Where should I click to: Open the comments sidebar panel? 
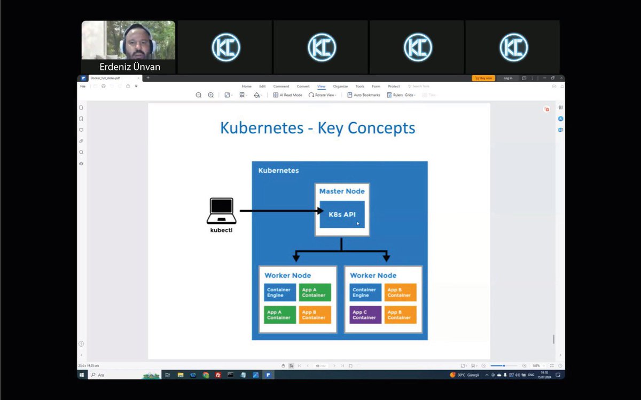[81, 130]
